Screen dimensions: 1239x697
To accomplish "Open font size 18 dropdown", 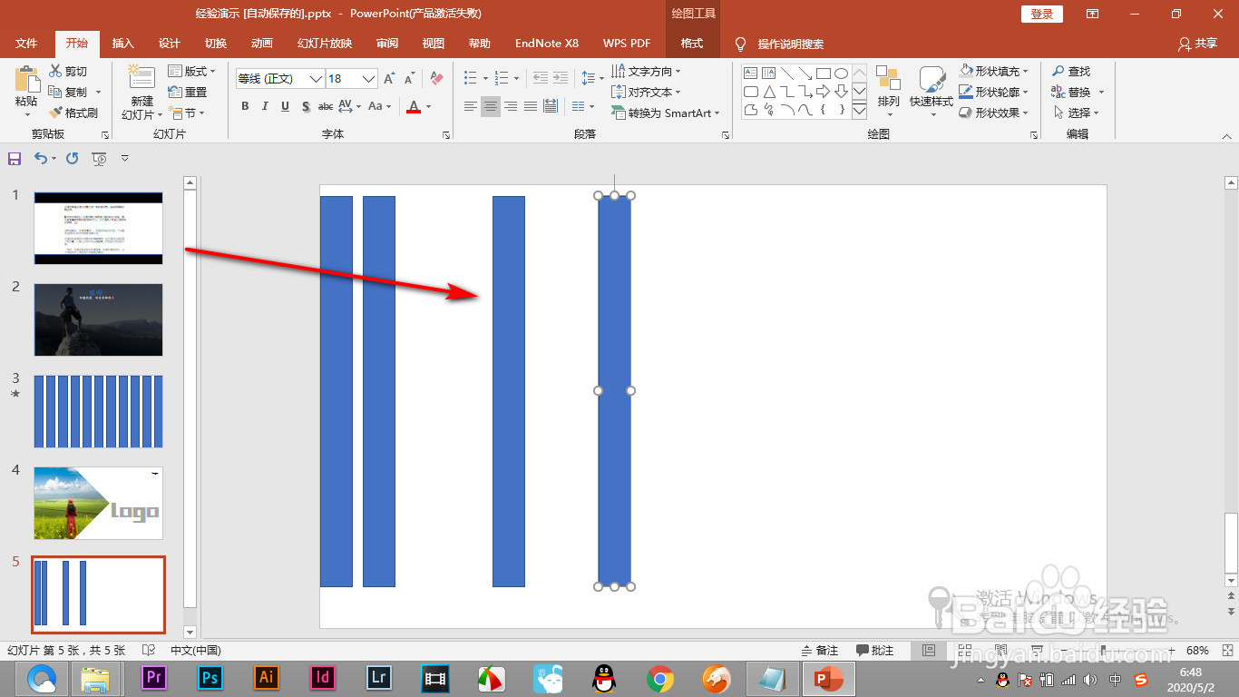I will pyautogui.click(x=368, y=79).
